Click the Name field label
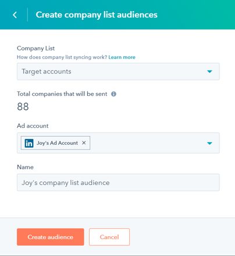The image size is (235, 256). [25, 167]
